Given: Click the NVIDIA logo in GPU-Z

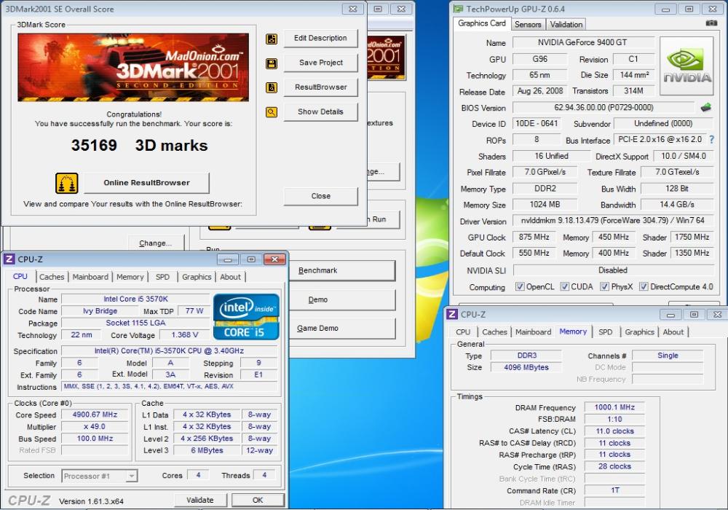Looking at the screenshot, I should 687,66.
